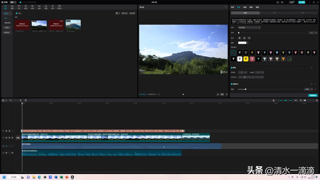Toggle the arrangement section checkbox
This screenshot has width=320, height=180.
[231, 67]
